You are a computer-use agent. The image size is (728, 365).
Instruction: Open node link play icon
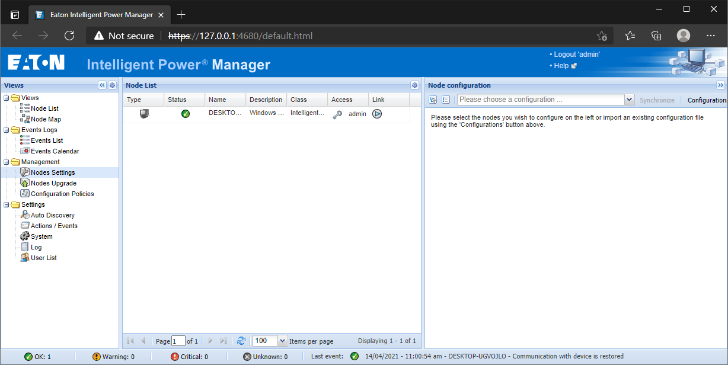pos(377,114)
